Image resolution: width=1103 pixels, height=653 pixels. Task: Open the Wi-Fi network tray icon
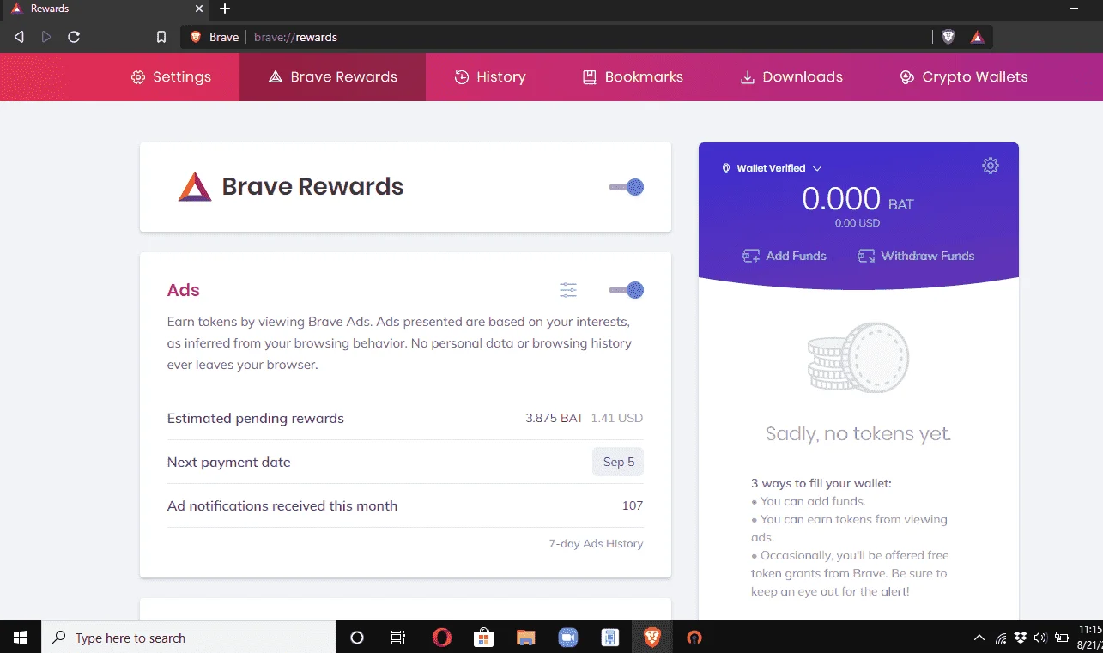coord(1001,638)
